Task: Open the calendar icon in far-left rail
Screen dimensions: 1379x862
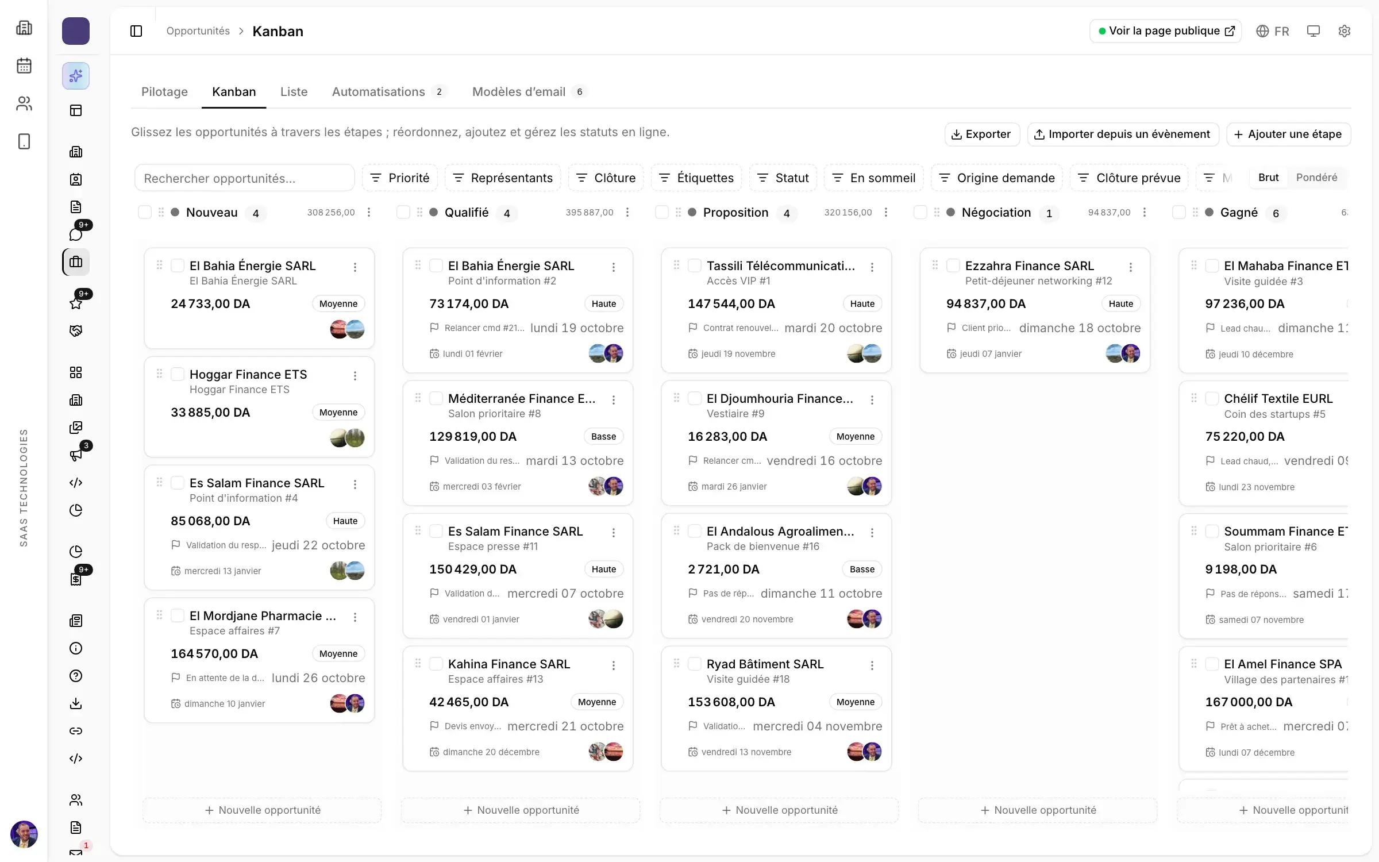Action: (24, 66)
